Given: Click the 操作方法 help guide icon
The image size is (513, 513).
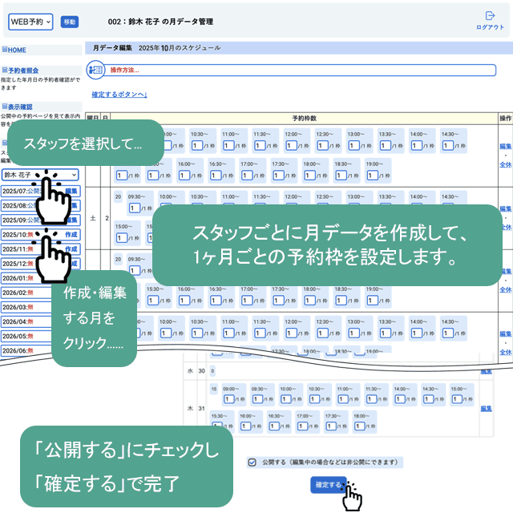Looking at the screenshot, I should click(x=95, y=70).
